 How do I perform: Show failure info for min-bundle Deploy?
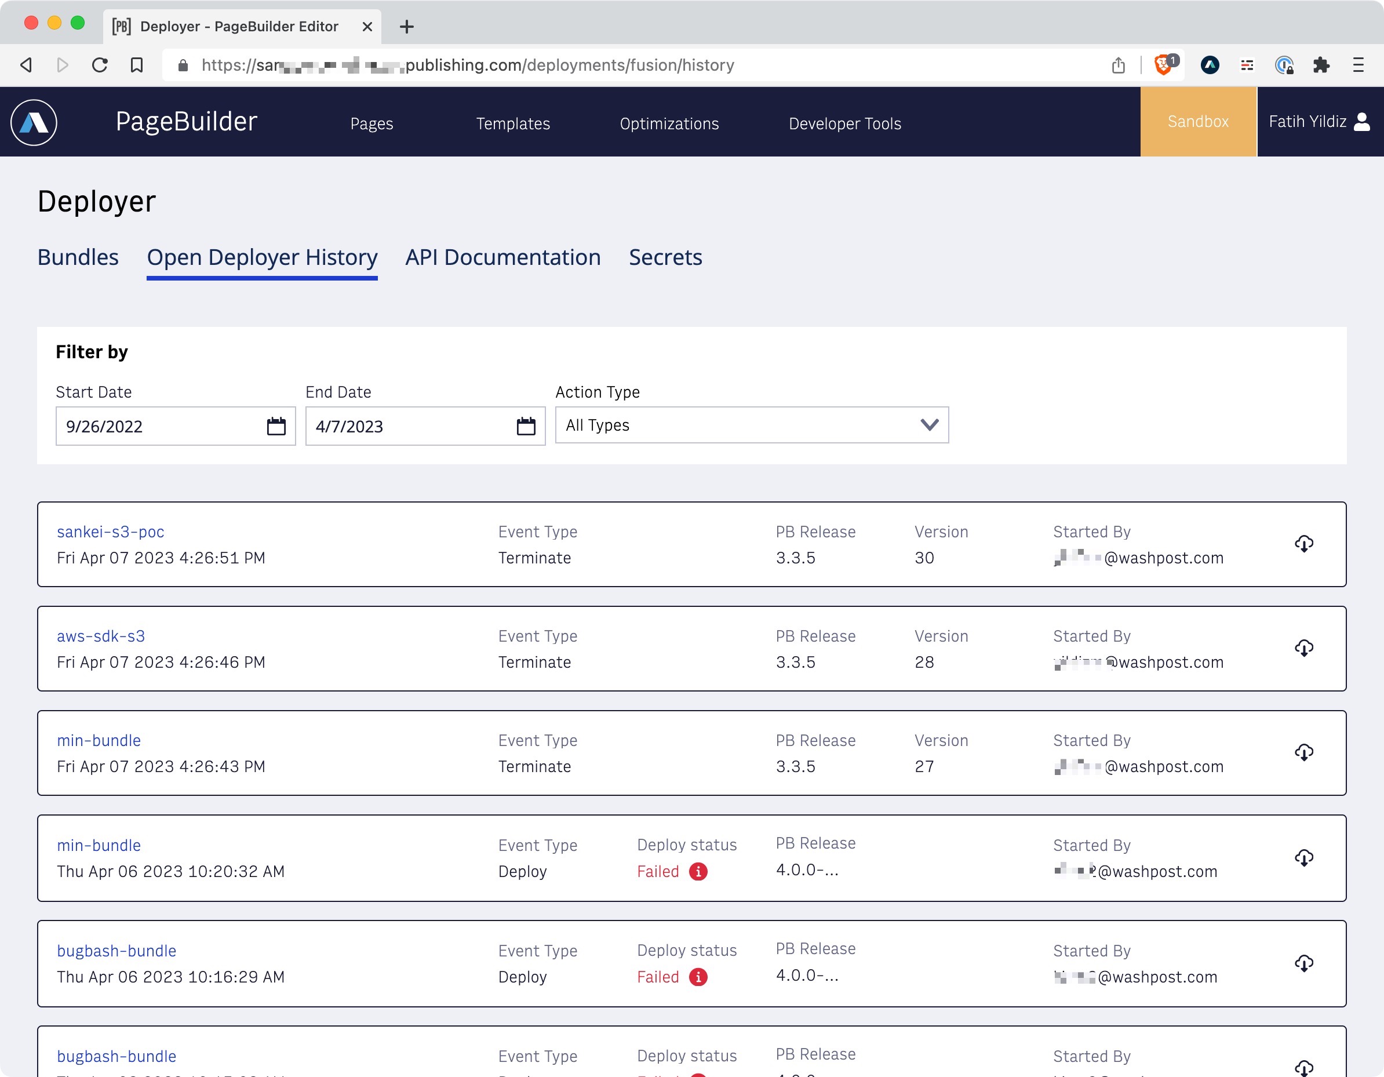698,872
